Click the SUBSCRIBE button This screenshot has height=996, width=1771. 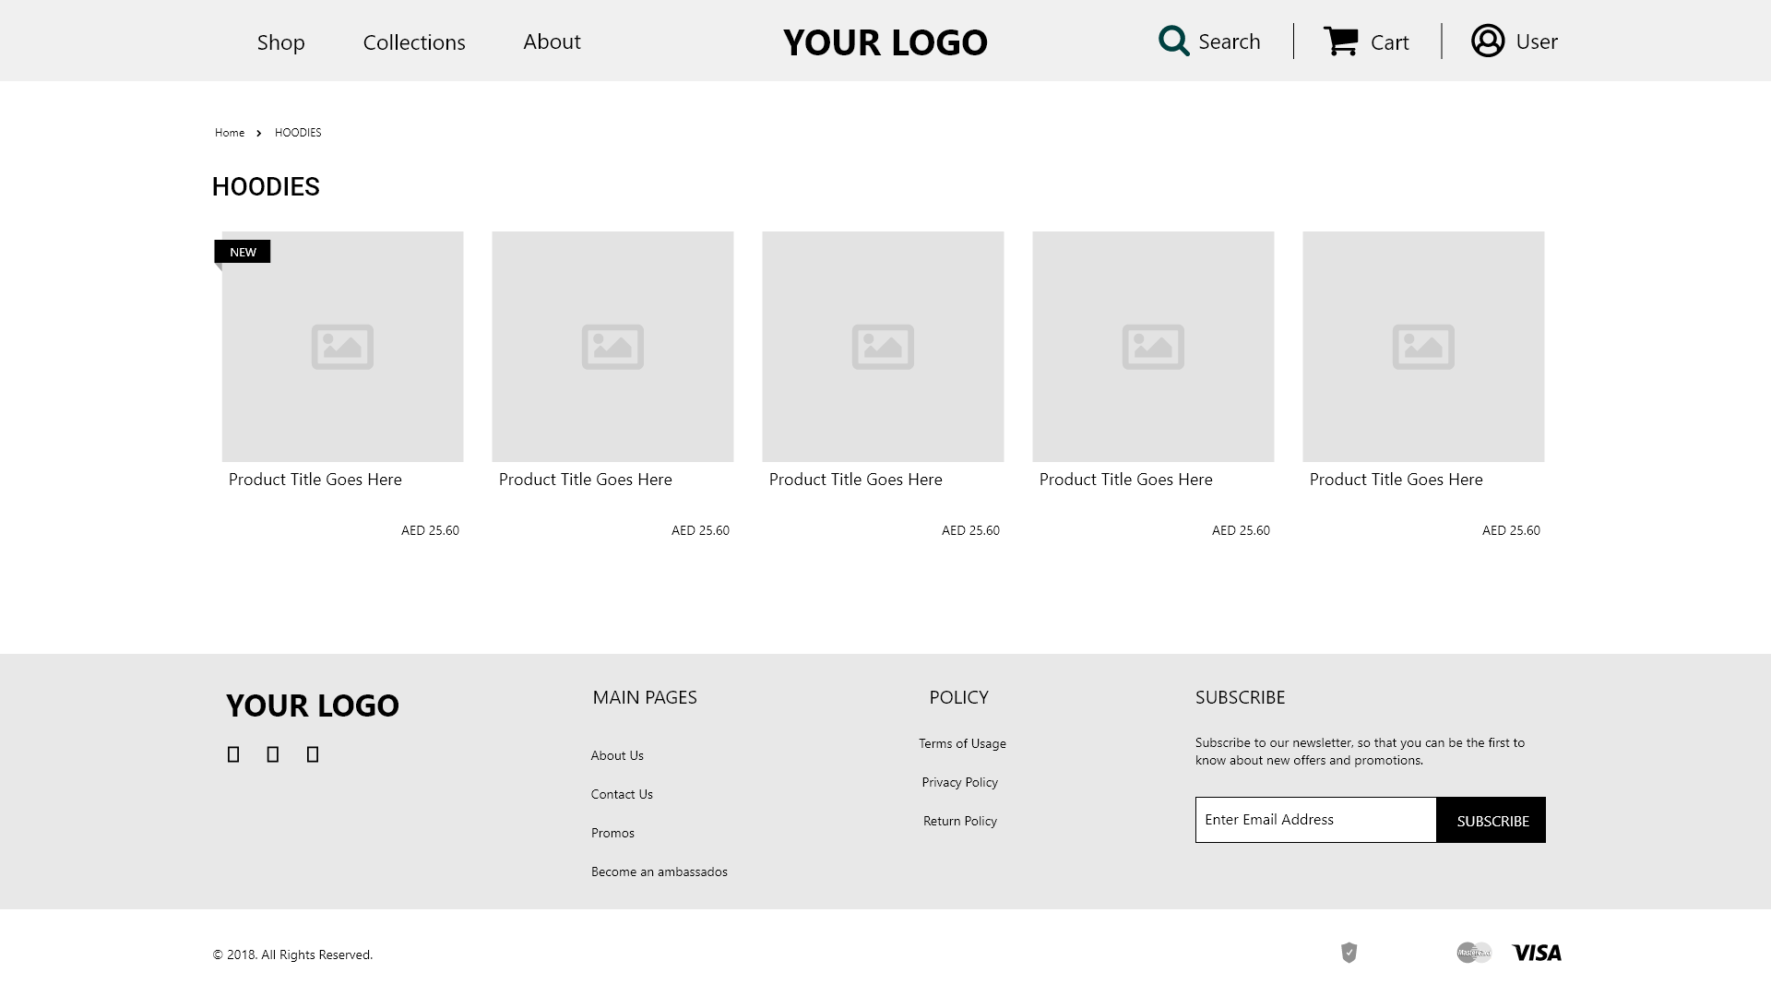[x=1491, y=819]
